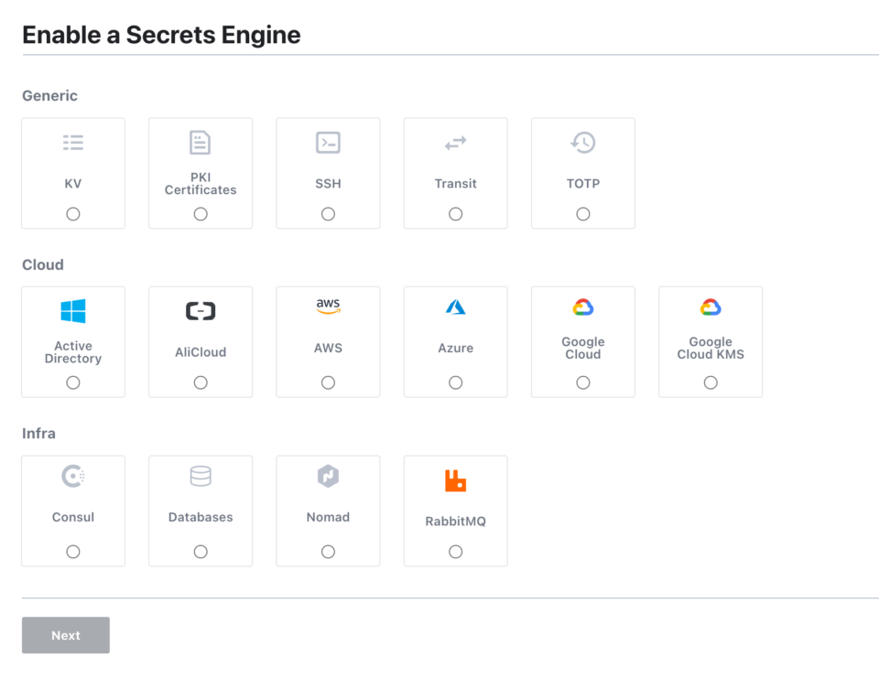Click the Azure logo icon
Screen dimensions: 879x689
(x=455, y=308)
